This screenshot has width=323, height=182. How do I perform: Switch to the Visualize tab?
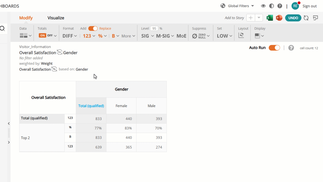56,18
